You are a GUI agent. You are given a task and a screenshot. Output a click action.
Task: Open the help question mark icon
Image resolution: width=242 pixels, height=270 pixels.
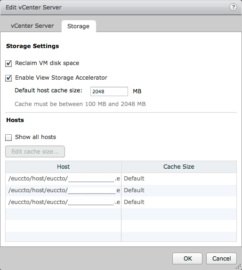click(233, 7)
